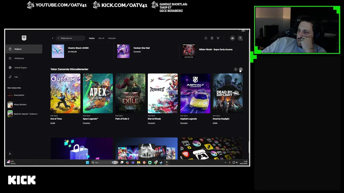Screen dimensions: 344x193
Task: Open the shopping bag promo banner
Action: [x=82, y=149]
